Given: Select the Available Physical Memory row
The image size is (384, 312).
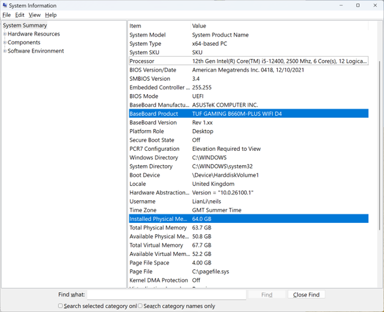Looking at the screenshot, I should point(249,236).
